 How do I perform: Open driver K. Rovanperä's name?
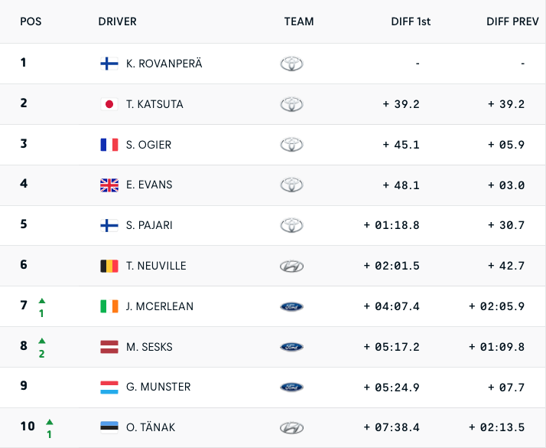point(164,64)
